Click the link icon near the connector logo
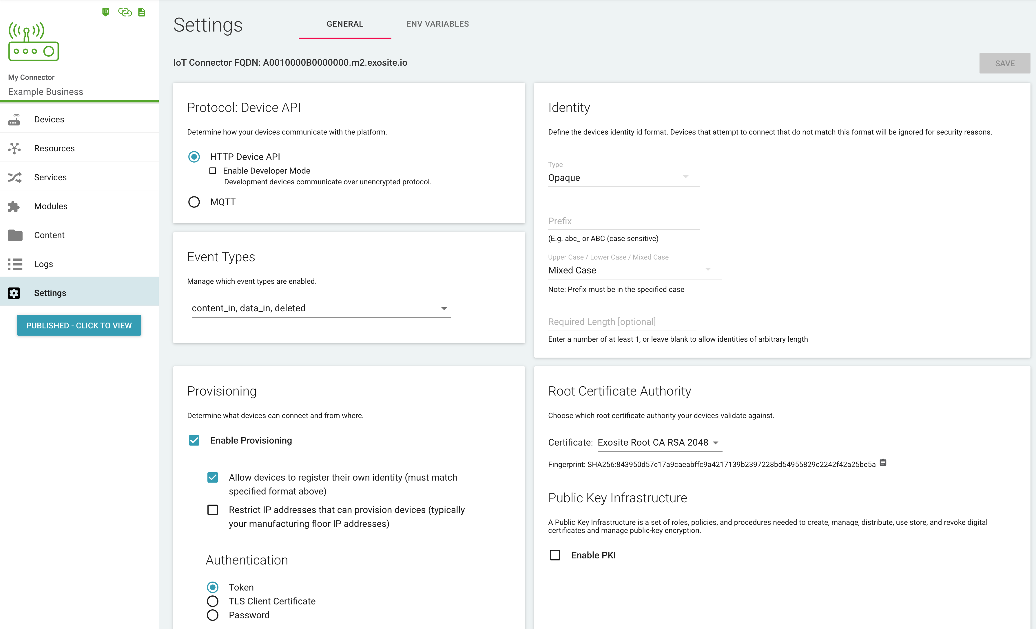The height and width of the screenshot is (629, 1036). [125, 12]
